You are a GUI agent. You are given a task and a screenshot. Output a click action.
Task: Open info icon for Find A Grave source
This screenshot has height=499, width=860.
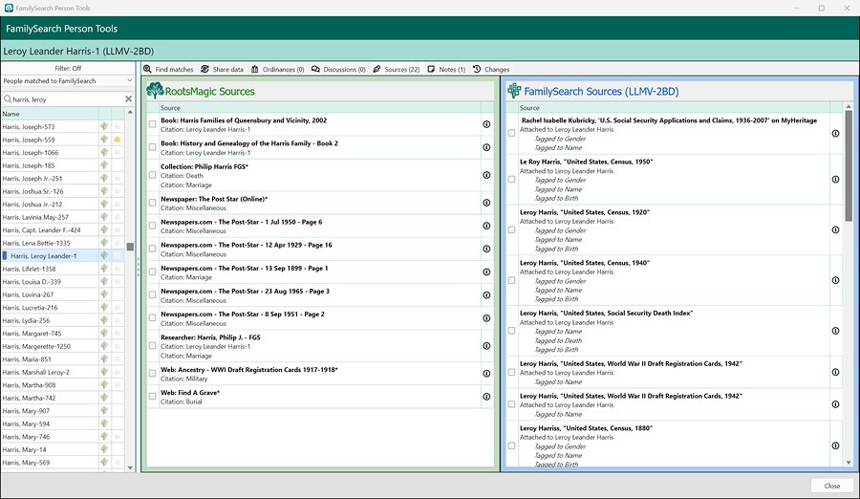(486, 397)
